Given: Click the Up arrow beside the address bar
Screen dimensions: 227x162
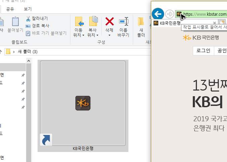Looking at the screenshot, I should tap(1, 52).
